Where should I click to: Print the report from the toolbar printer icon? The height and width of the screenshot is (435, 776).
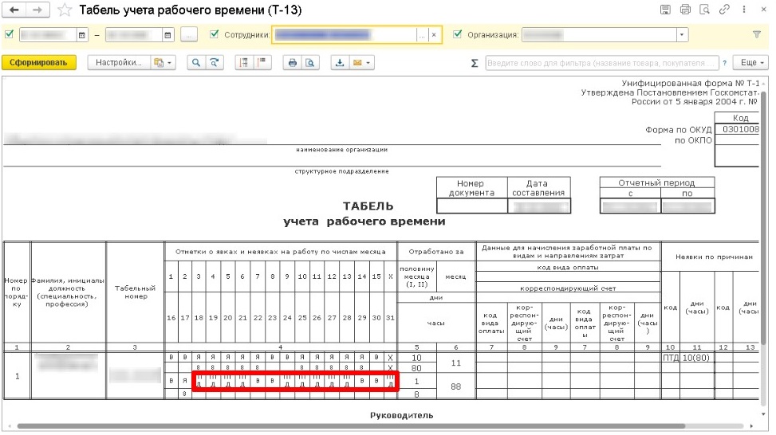(x=292, y=62)
